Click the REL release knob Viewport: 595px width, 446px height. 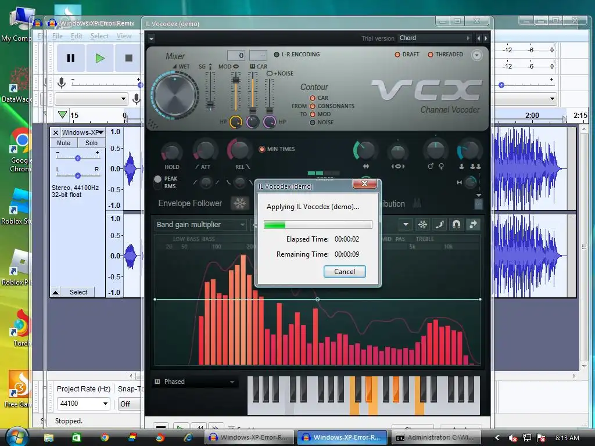239,149
